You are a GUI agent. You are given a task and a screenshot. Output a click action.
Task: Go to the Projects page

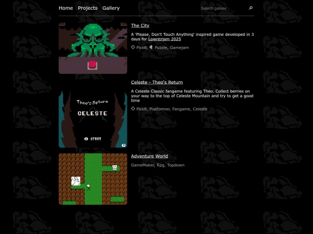click(88, 8)
